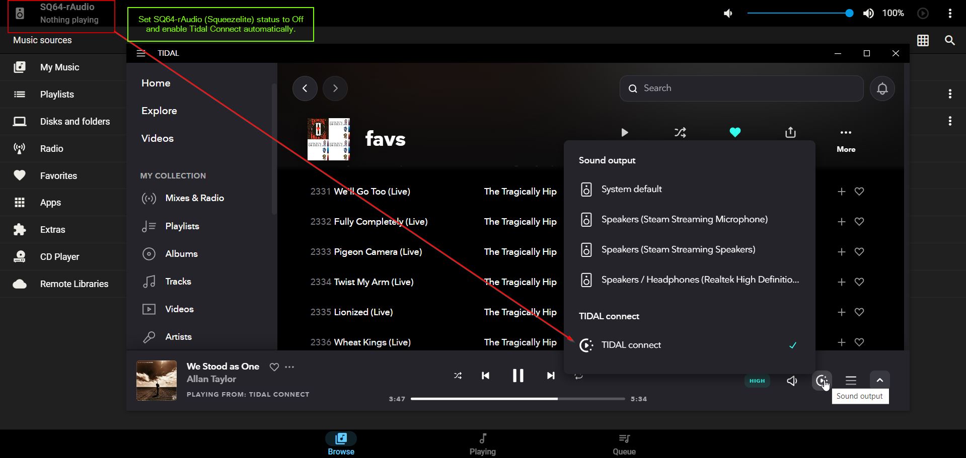Skip to previous track

click(x=485, y=376)
